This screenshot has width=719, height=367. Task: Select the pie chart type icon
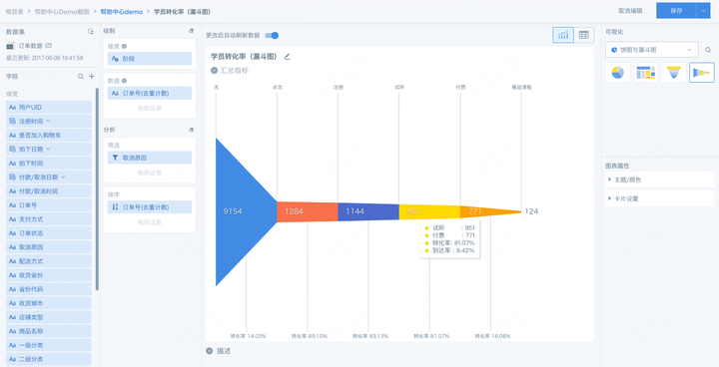click(x=618, y=73)
